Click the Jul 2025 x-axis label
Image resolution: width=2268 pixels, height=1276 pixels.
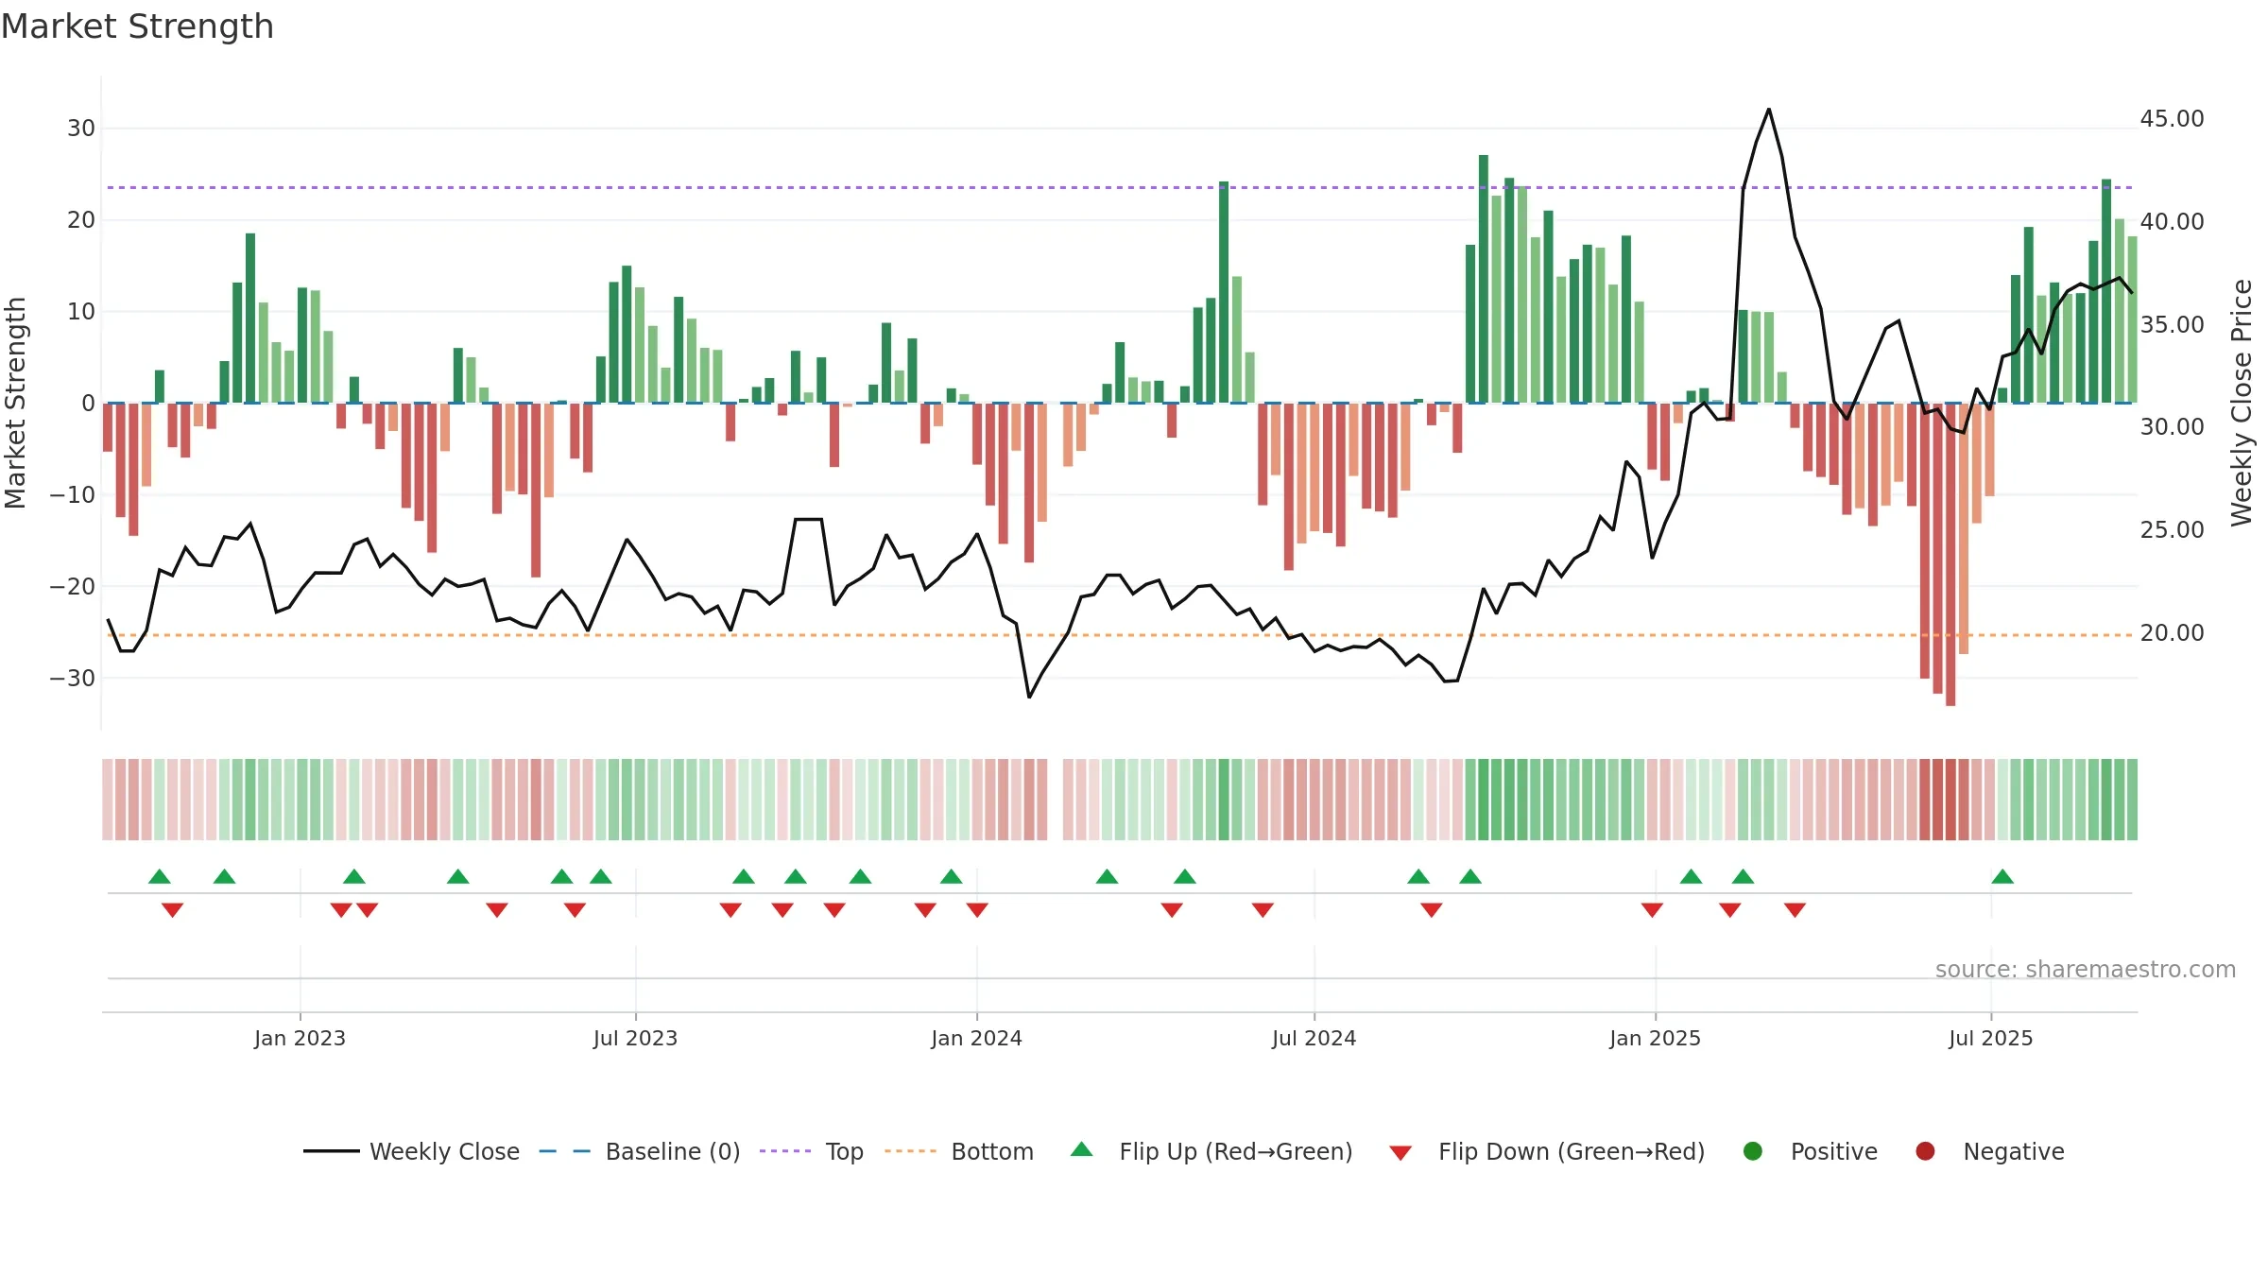(1990, 1039)
